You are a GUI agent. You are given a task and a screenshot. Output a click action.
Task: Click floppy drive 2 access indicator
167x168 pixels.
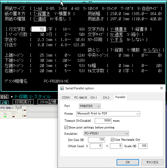(25, 116)
